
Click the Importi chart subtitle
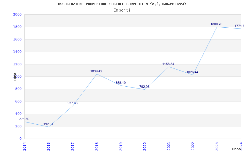point(122,10)
